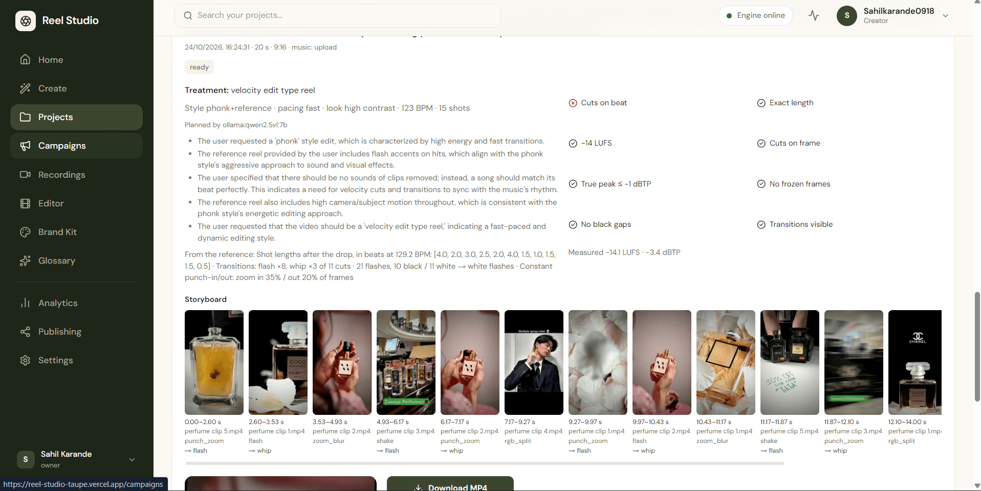Play the video preview below the storyboard

click(x=280, y=484)
